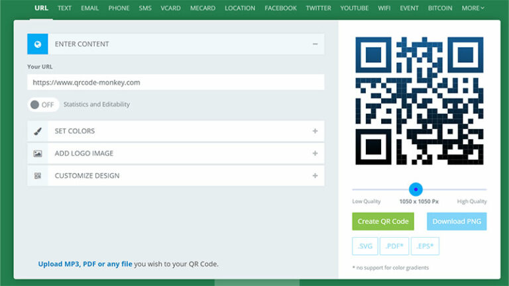Image resolution: width=509 pixels, height=286 pixels.
Task: Download the QR code as .SVG
Action: (x=365, y=246)
